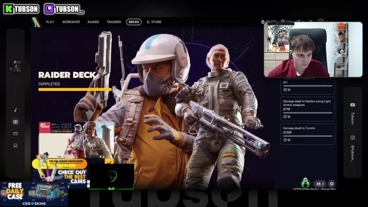Viewport: 368px width, 207px height.
Task: Click reward coin icon under Supply Drops quest
Action: click(285, 90)
